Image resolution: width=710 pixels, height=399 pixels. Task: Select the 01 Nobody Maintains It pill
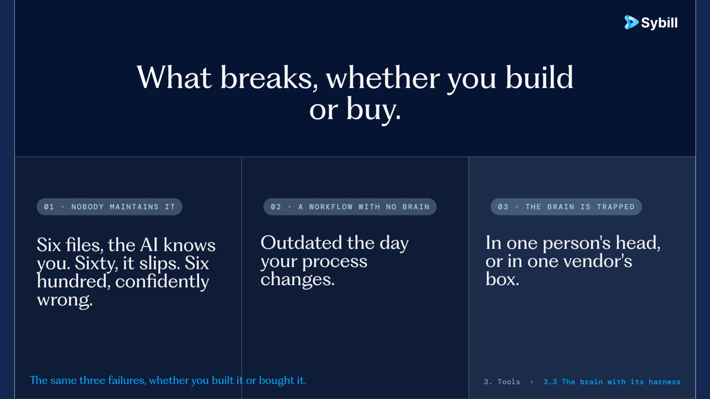(x=109, y=207)
